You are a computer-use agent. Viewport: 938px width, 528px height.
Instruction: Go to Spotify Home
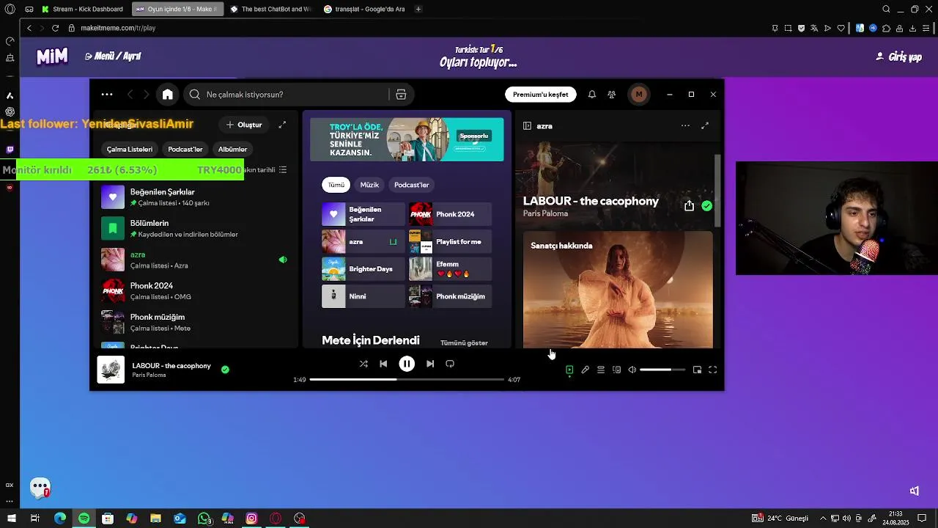click(x=168, y=95)
